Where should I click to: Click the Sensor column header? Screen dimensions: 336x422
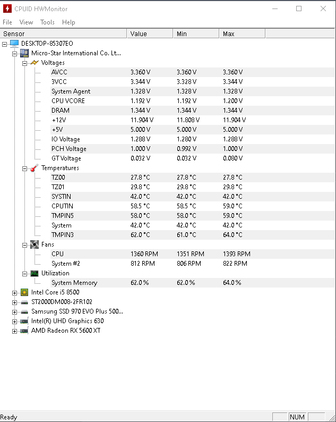pos(64,33)
